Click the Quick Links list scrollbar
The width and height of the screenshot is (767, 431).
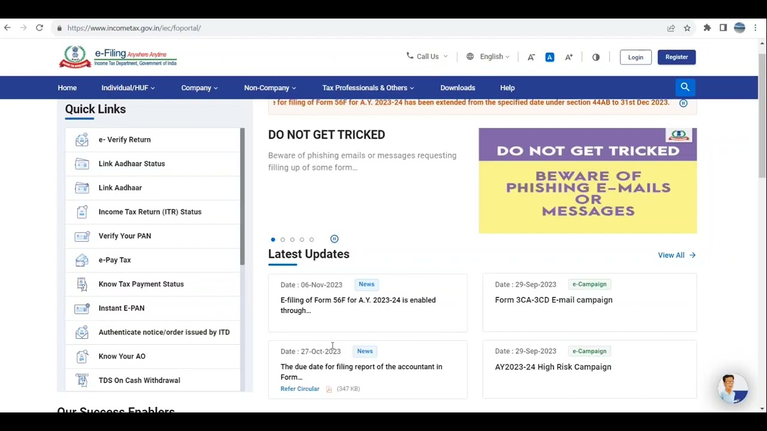coord(243,196)
